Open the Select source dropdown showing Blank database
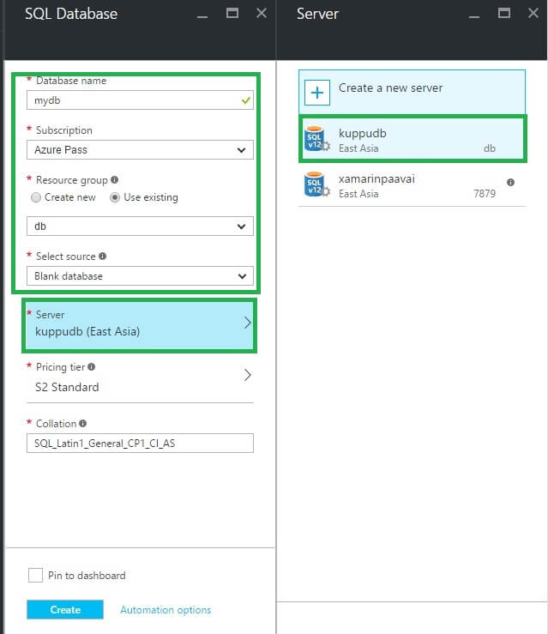 coord(140,276)
